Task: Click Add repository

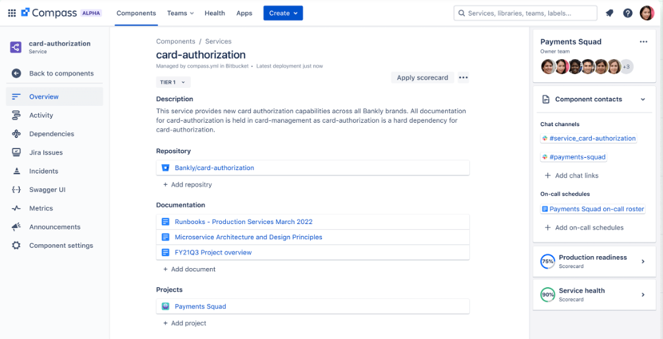Action: pos(188,185)
